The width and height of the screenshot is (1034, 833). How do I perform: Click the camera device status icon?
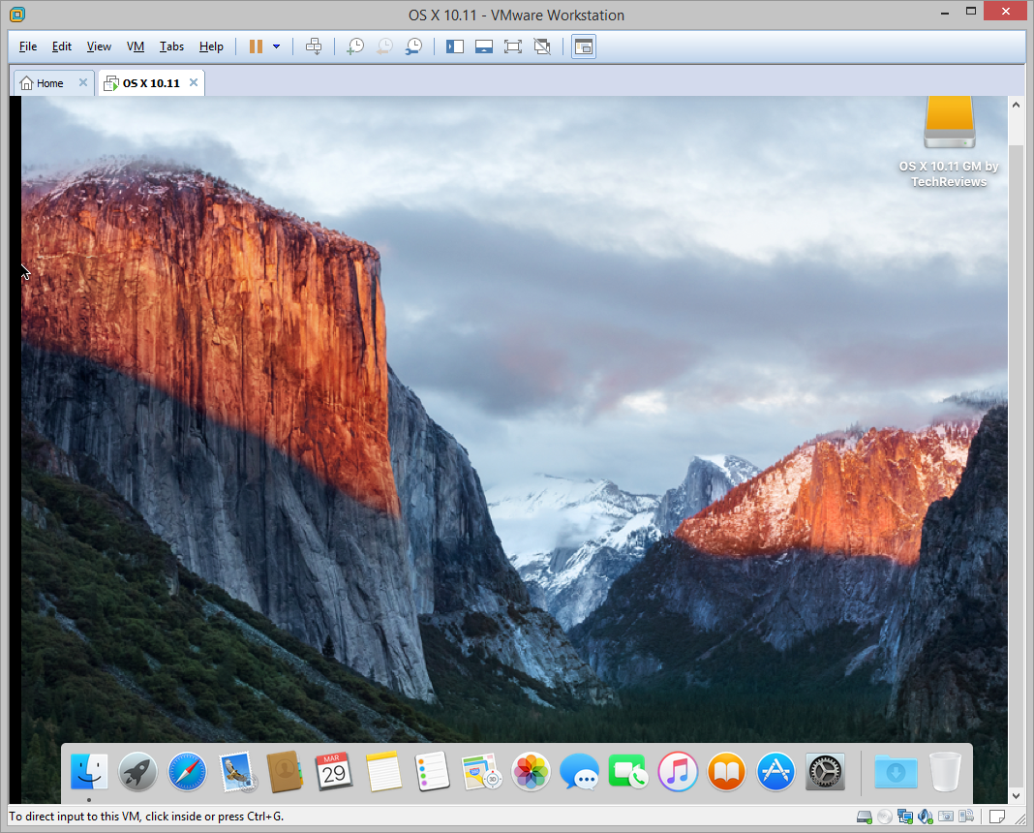pyautogui.click(x=946, y=818)
